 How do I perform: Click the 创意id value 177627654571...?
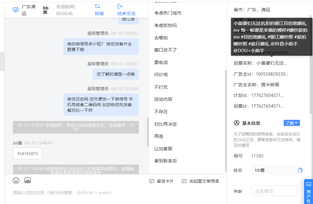tap(267, 106)
